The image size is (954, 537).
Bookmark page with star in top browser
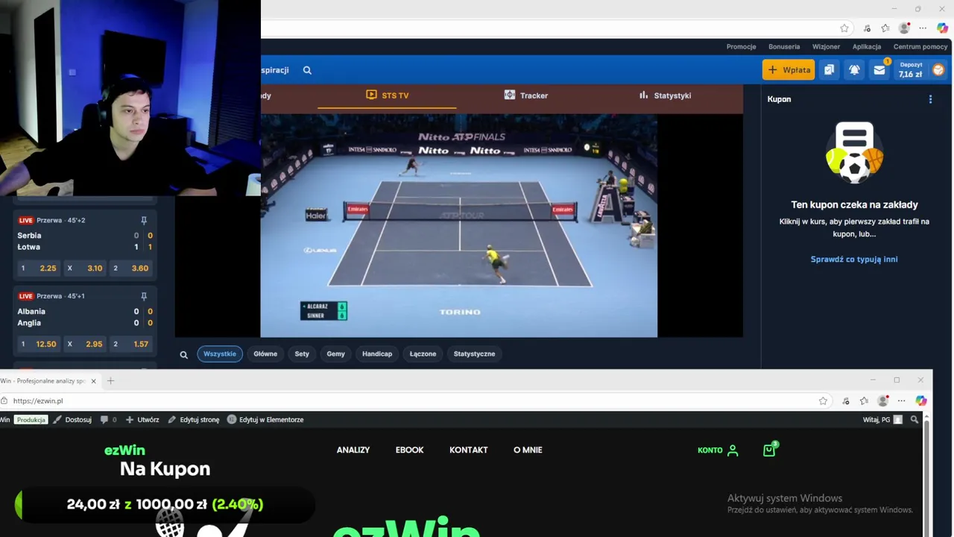click(844, 28)
